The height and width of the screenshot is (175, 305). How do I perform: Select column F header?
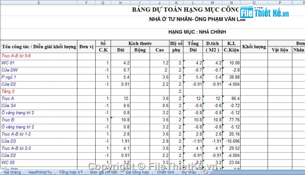[x=86, y=3]
